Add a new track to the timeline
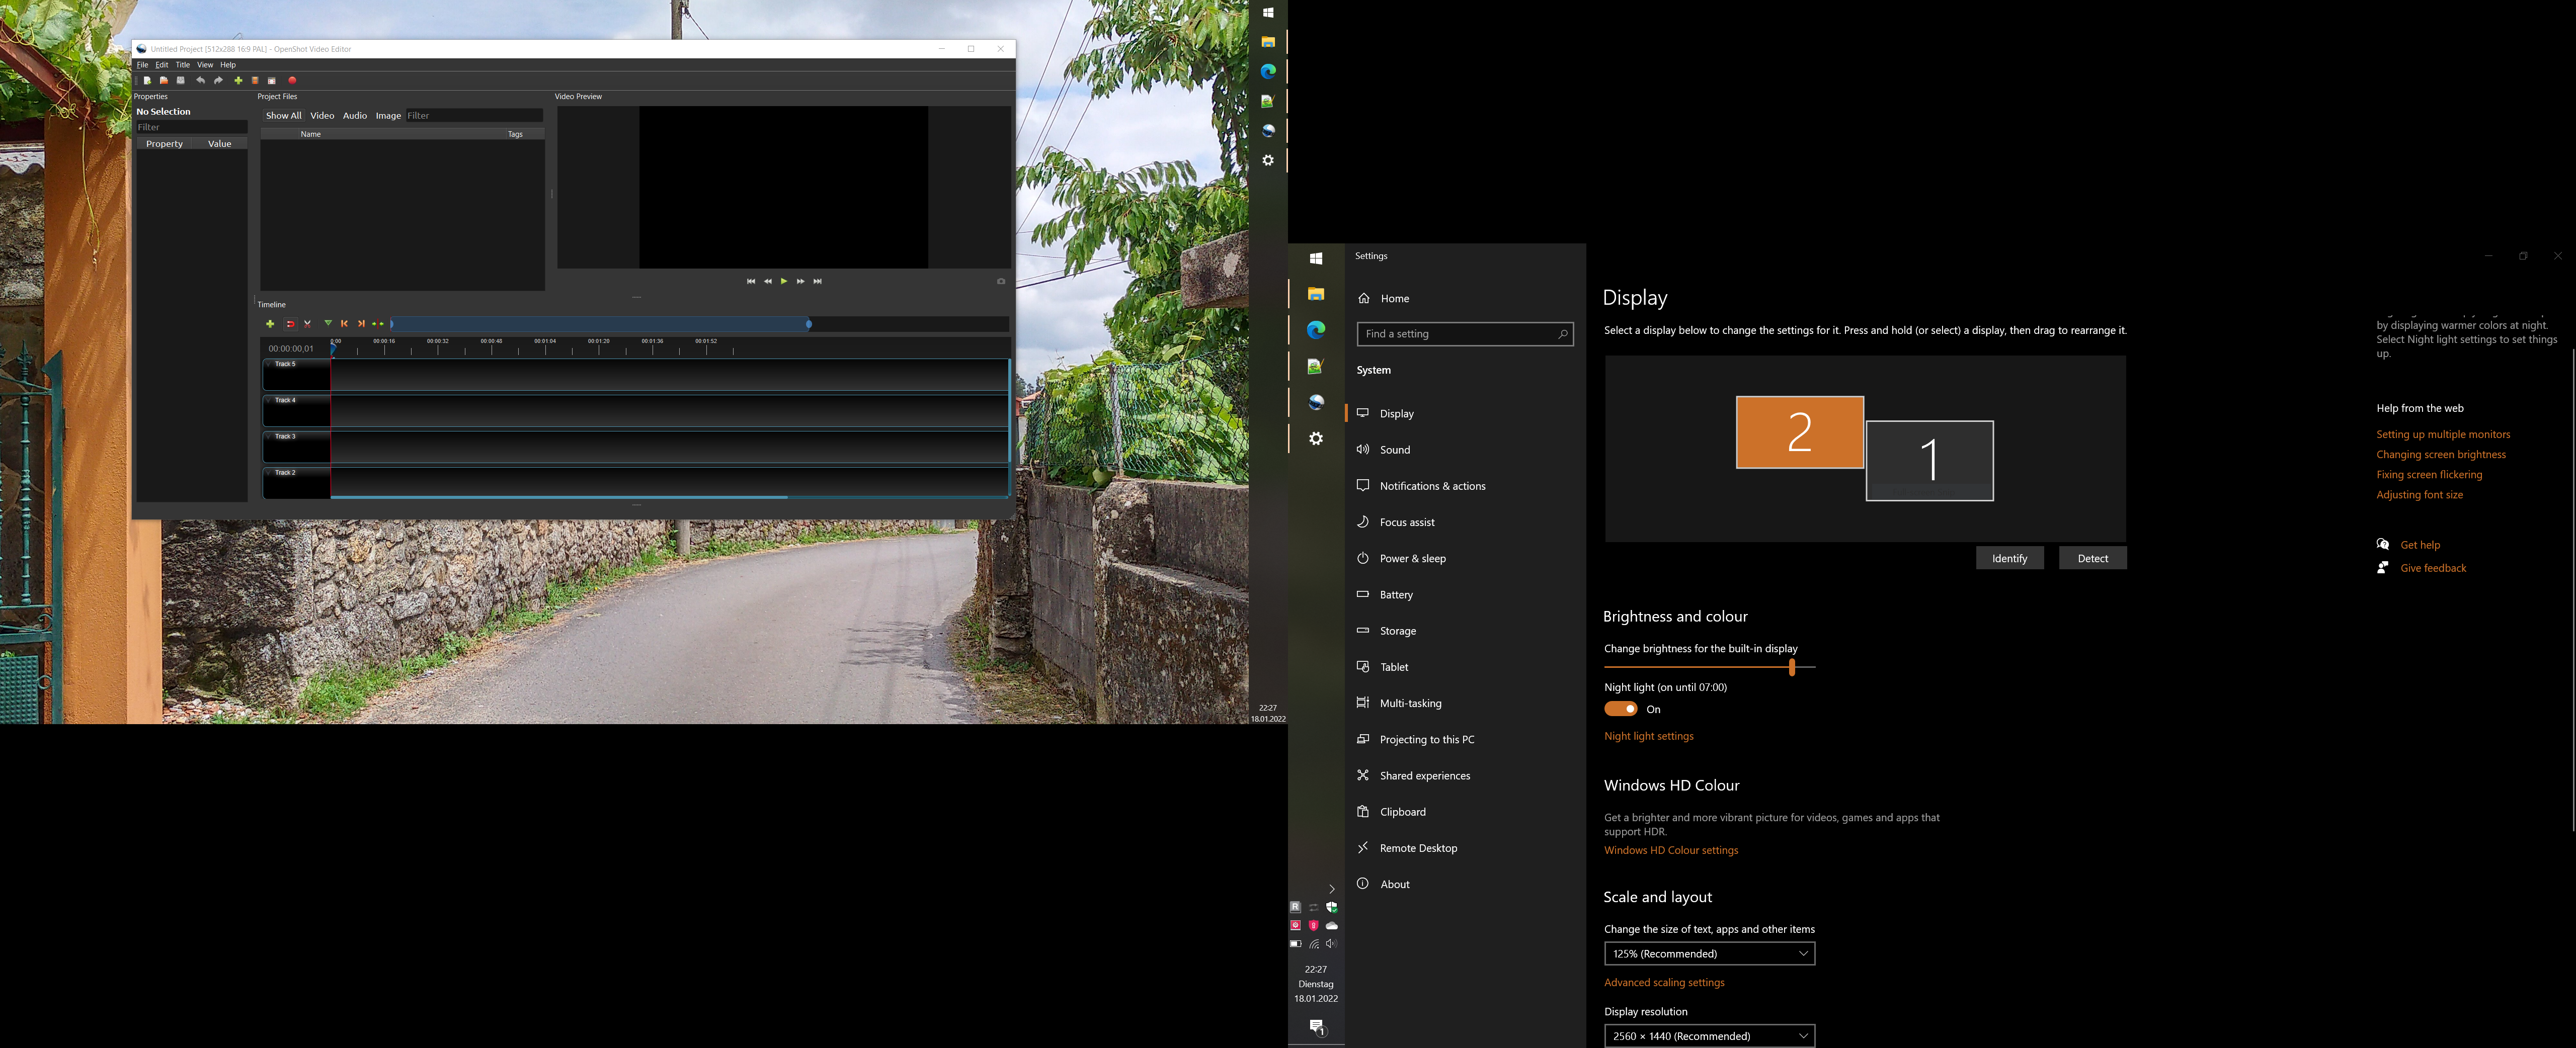 click(270, 324)
